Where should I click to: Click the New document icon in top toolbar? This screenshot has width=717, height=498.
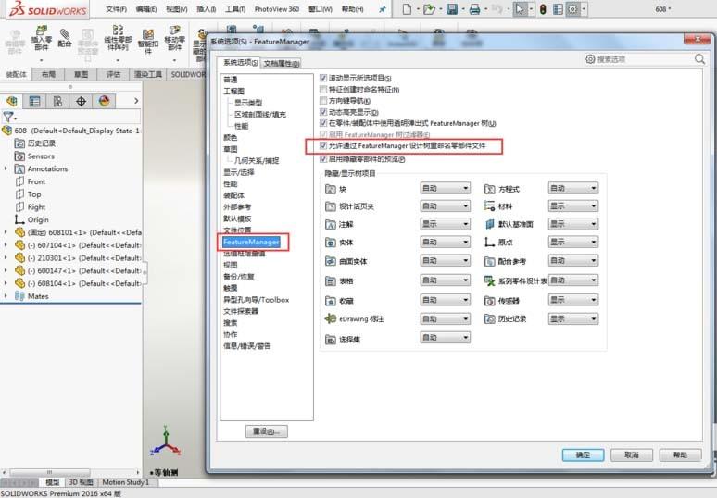[x=407, y=9]
